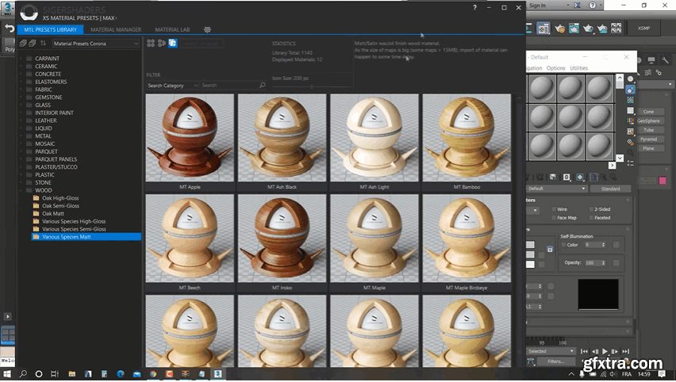This screenshot has width=676, height=382.
Task: Click the Standard material type button
Action: 610,189
